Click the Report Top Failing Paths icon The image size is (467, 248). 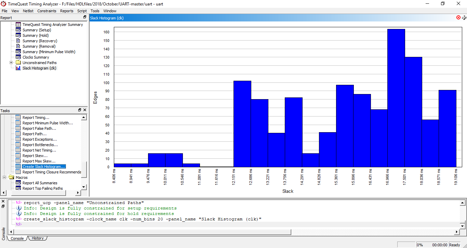coord(18,188)
